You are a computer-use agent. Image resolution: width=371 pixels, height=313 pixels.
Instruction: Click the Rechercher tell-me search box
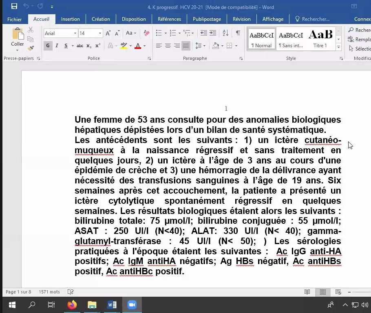pyautogui.click(x=313, y=19)
